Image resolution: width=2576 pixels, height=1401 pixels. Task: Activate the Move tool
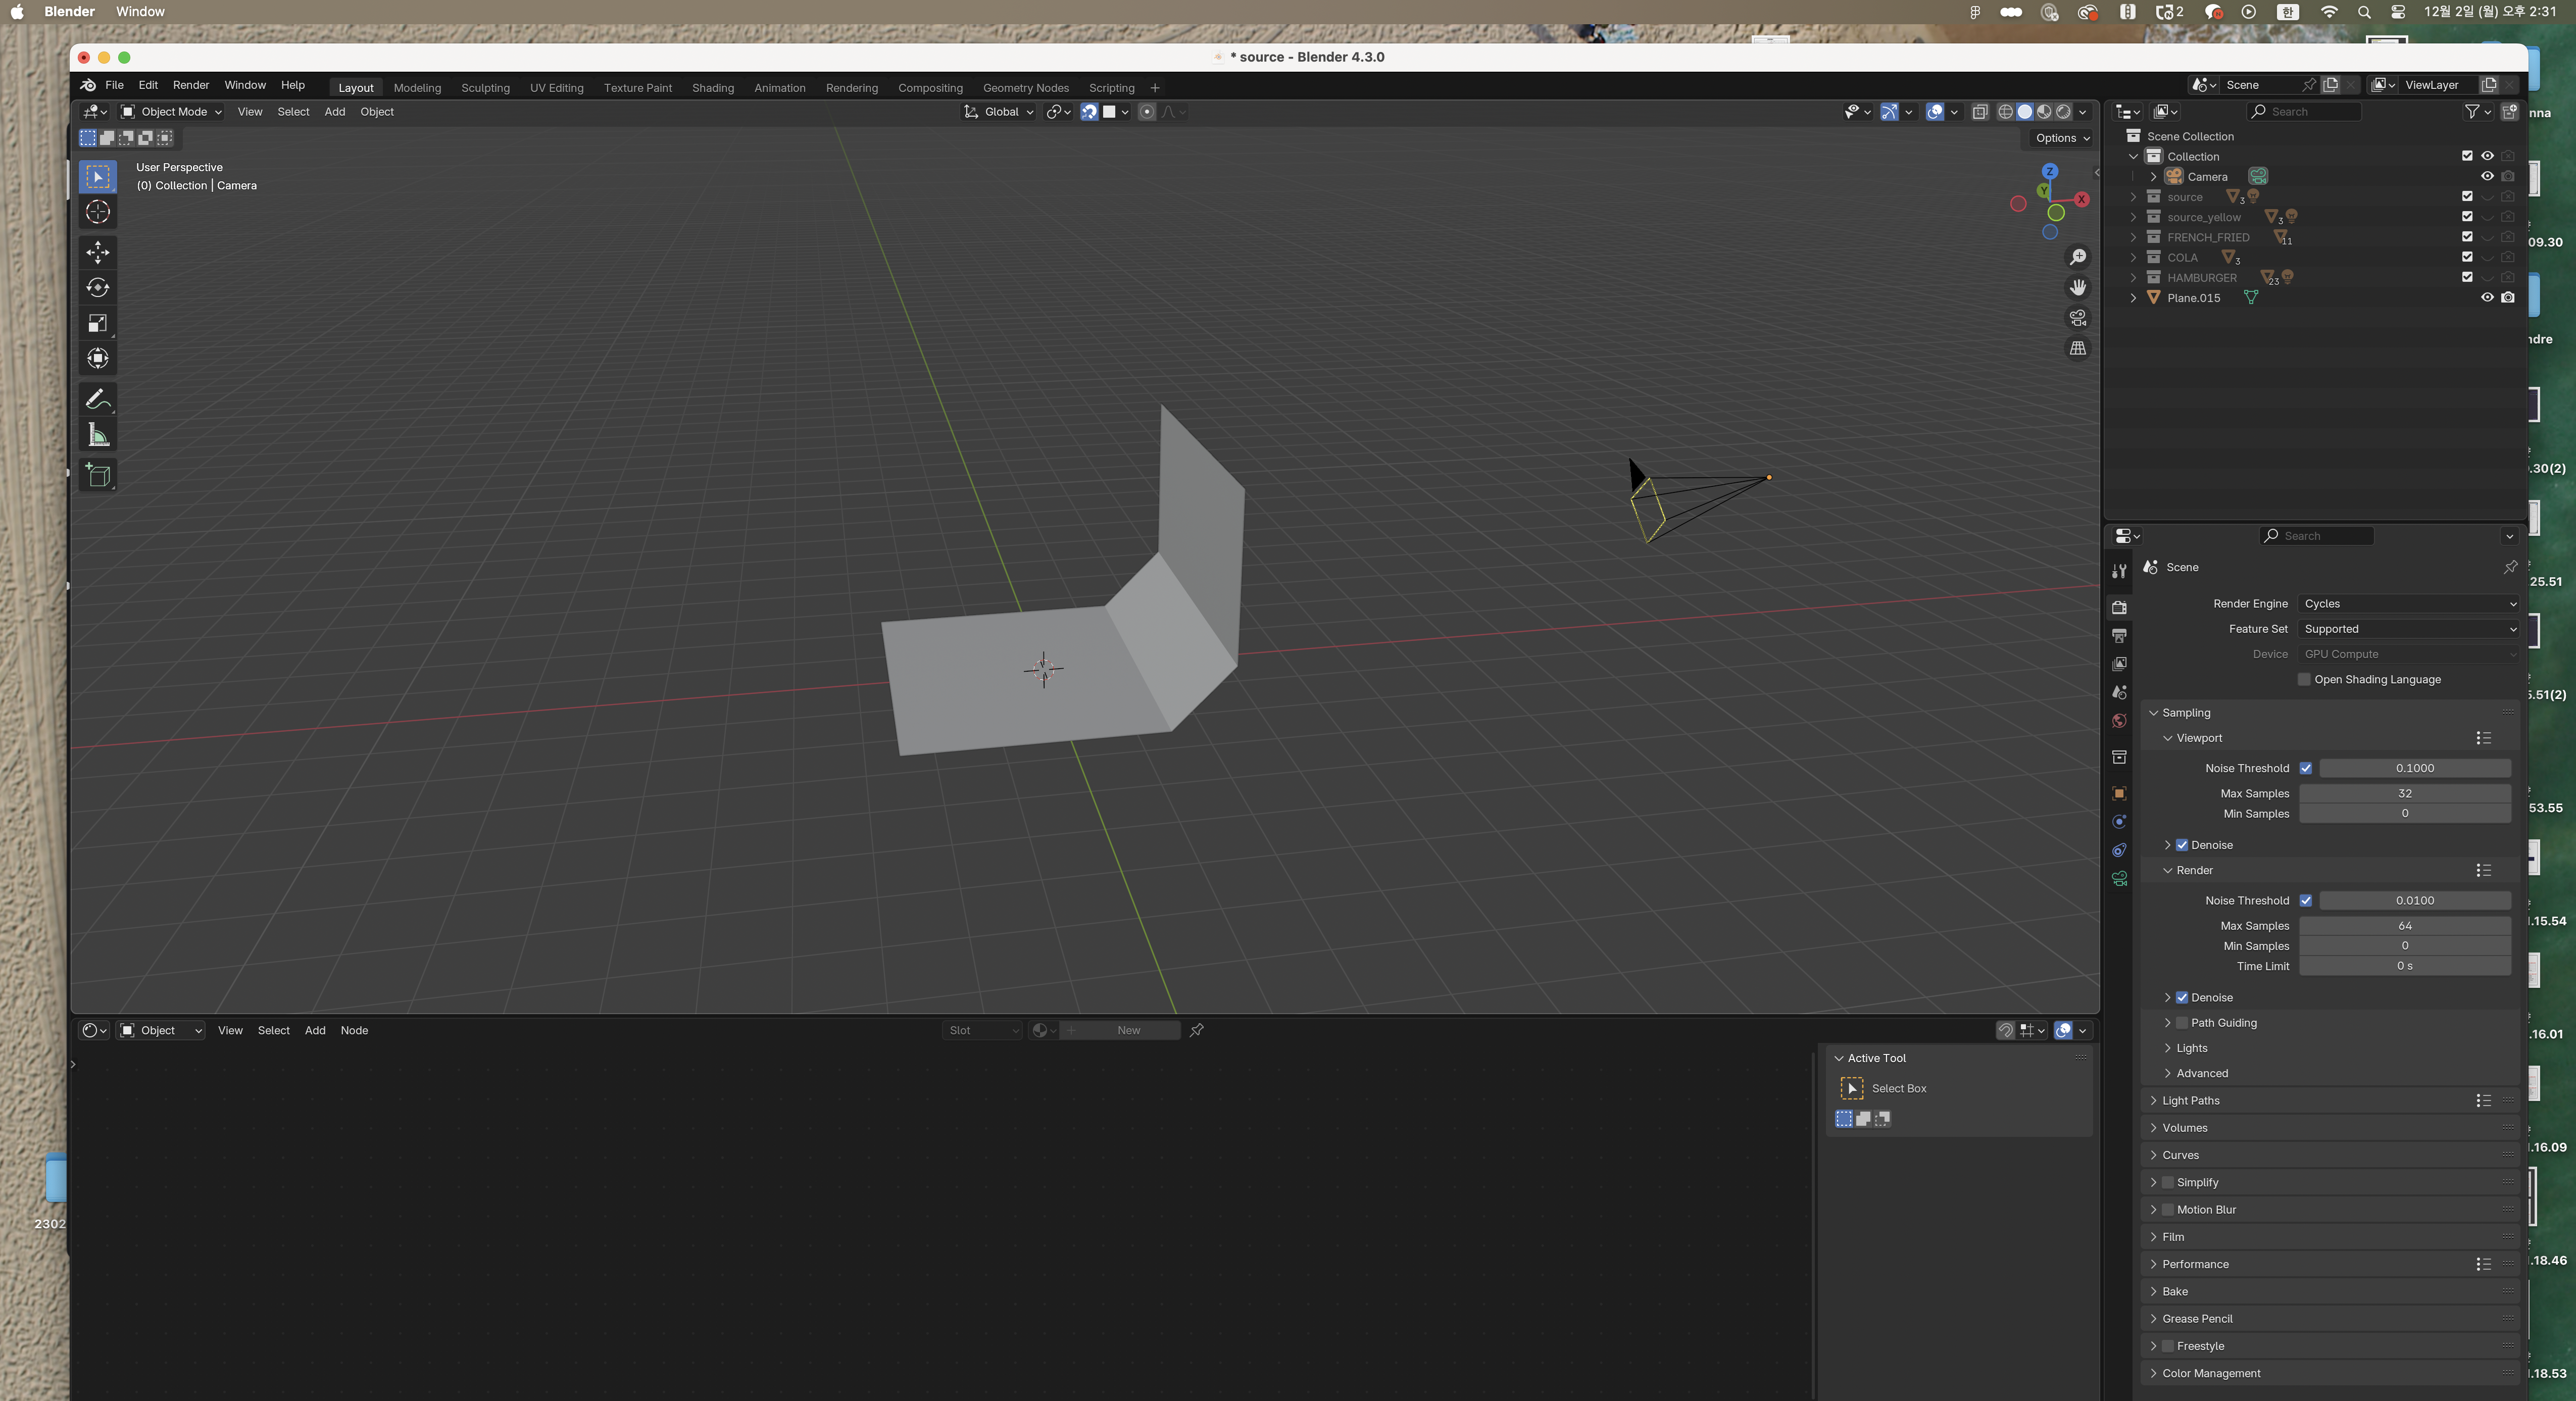[x=98, y=252]
